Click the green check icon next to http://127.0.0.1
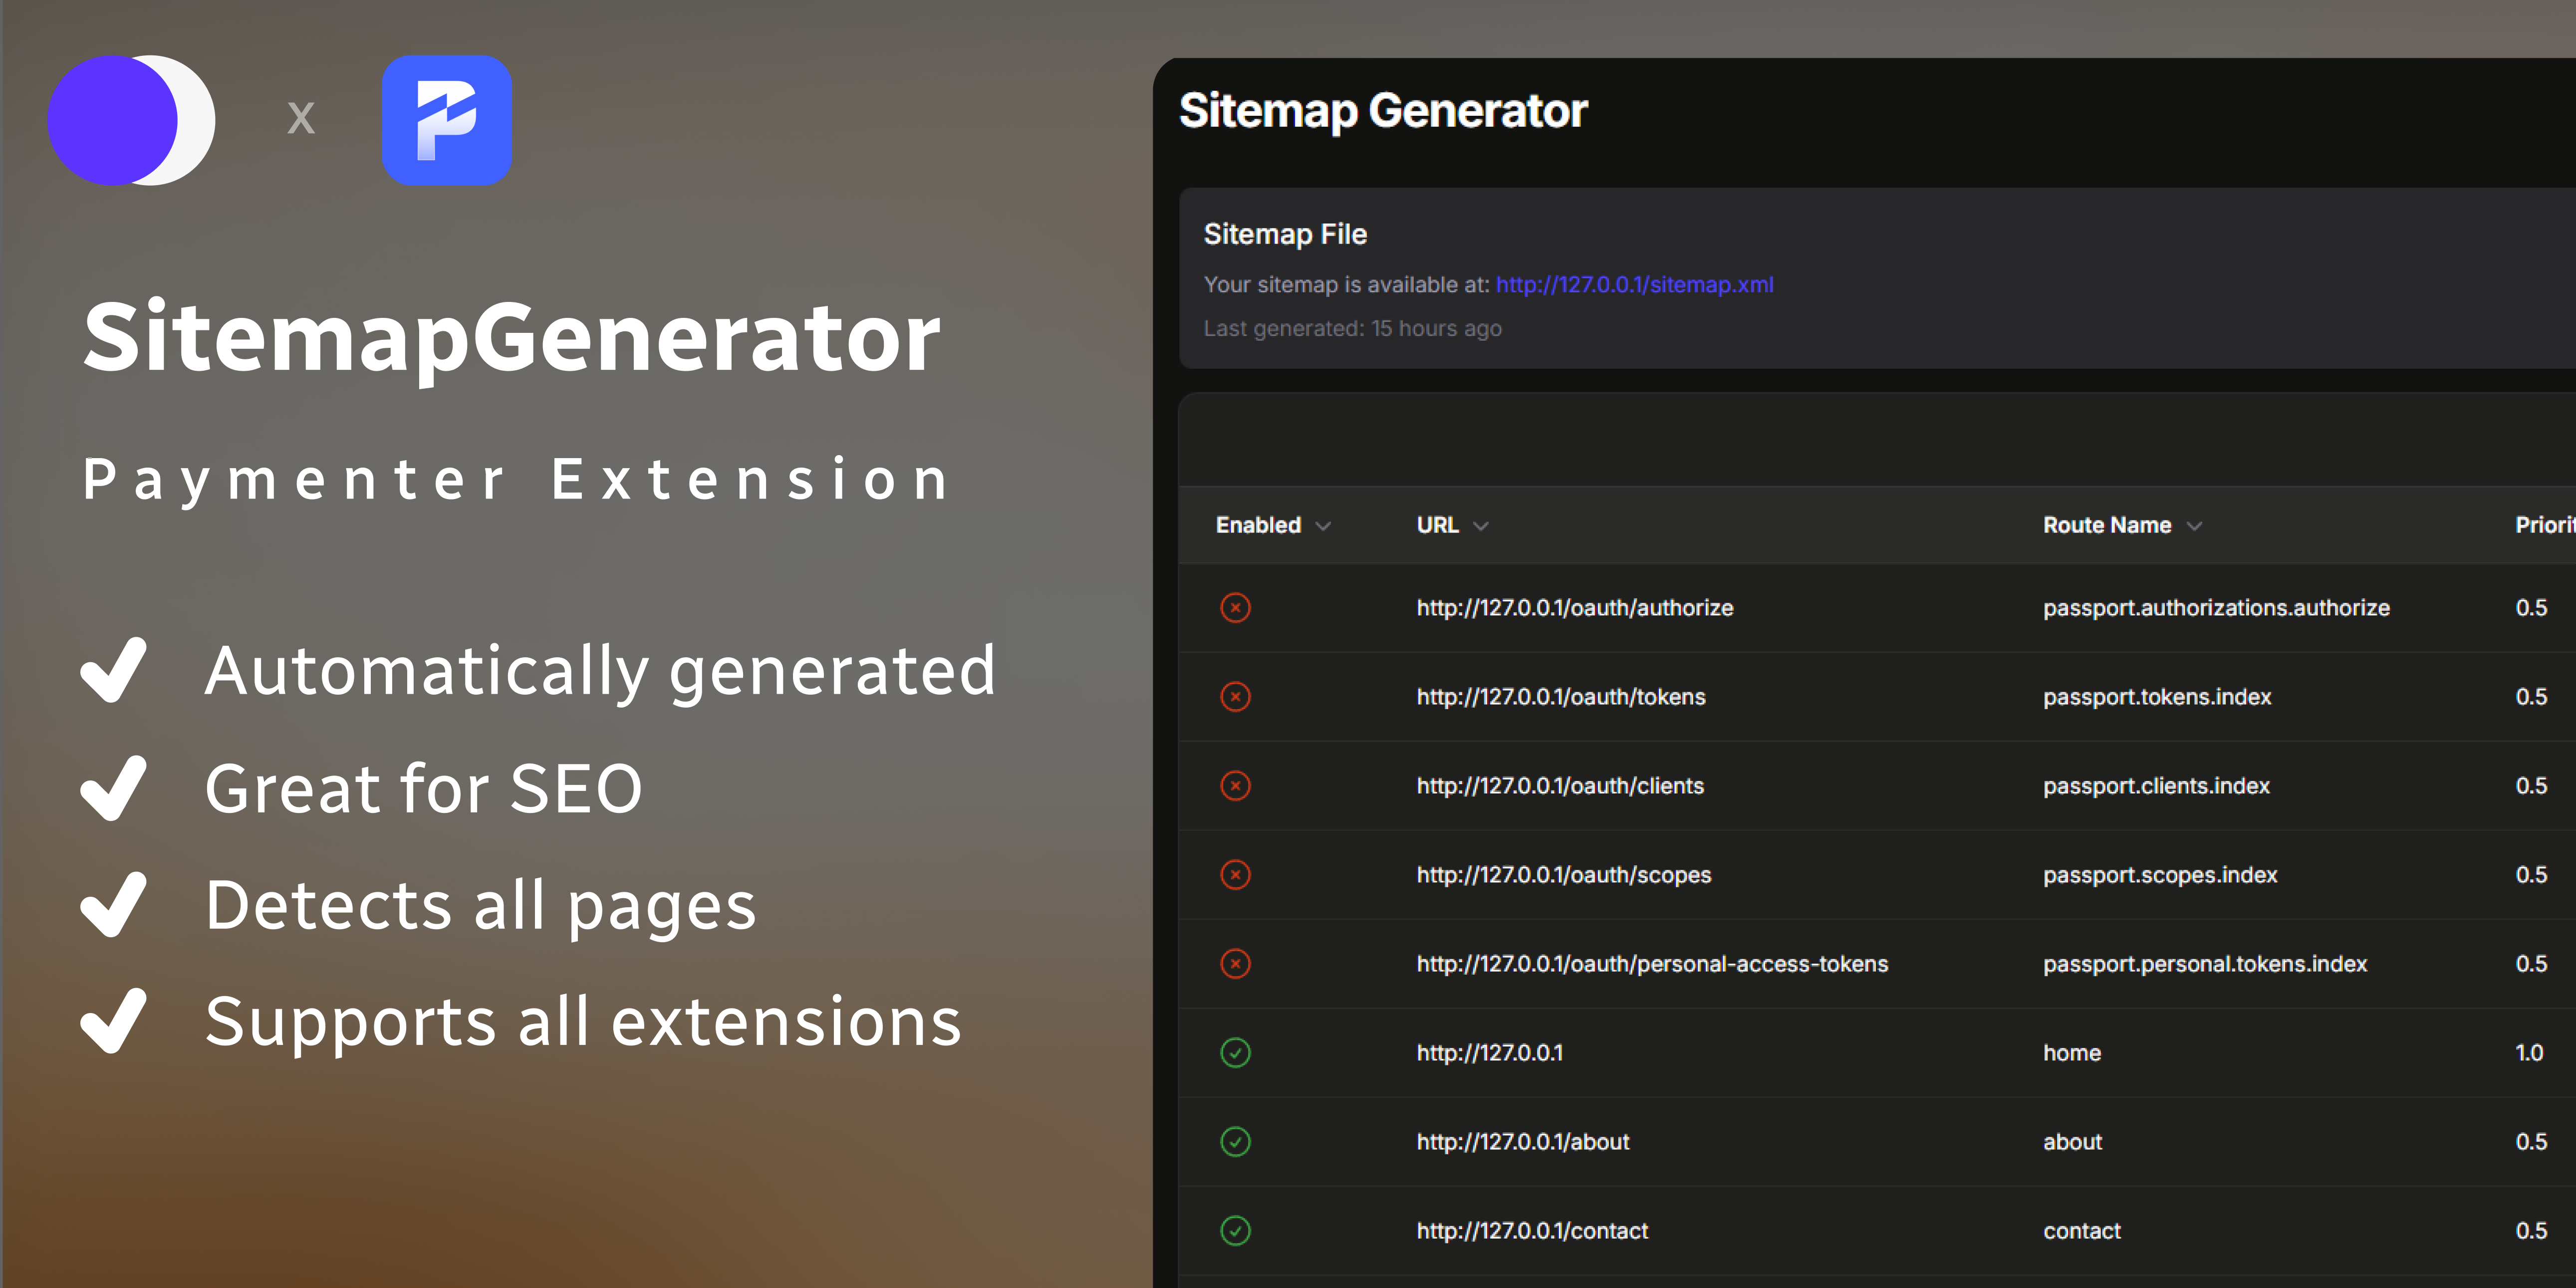 point(1236,1053)
